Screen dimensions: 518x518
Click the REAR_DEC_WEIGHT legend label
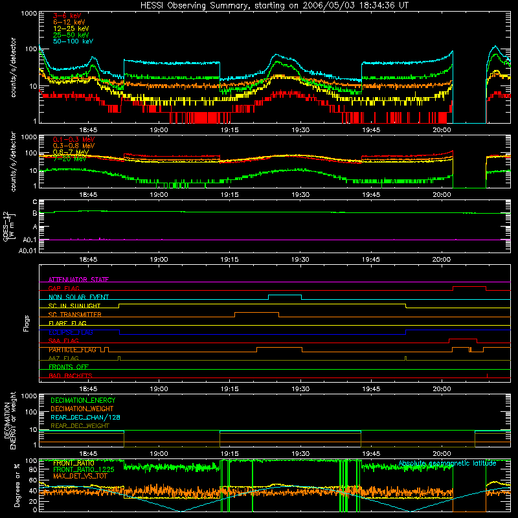coord(80,426)
